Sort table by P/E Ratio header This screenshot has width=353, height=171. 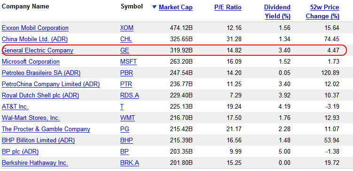[228, 7]
